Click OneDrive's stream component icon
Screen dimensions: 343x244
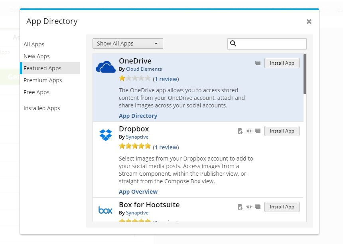pos(258,63)
